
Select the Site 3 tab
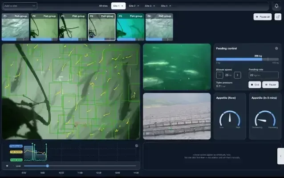click(x=148, y=6)
